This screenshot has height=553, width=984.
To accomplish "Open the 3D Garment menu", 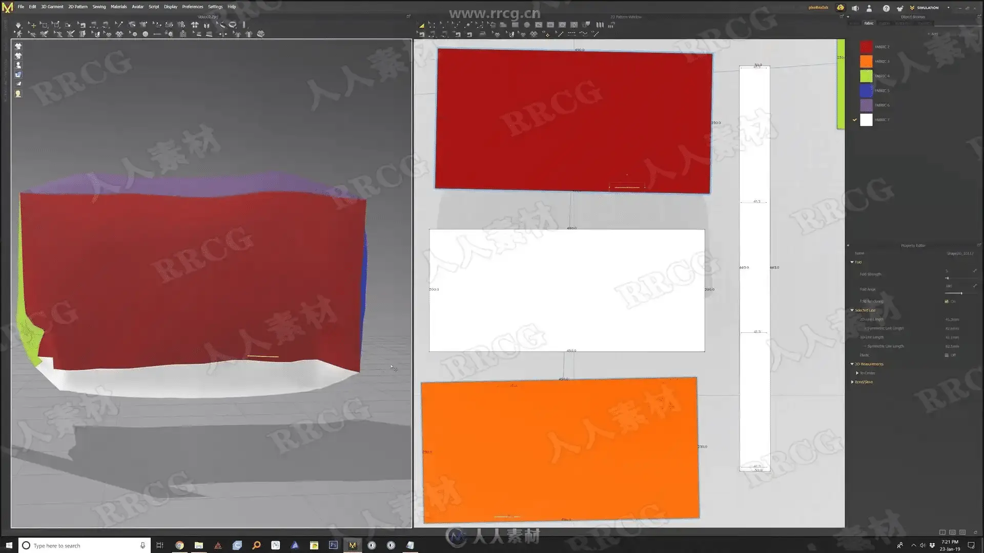I will (x=52, y=7).
